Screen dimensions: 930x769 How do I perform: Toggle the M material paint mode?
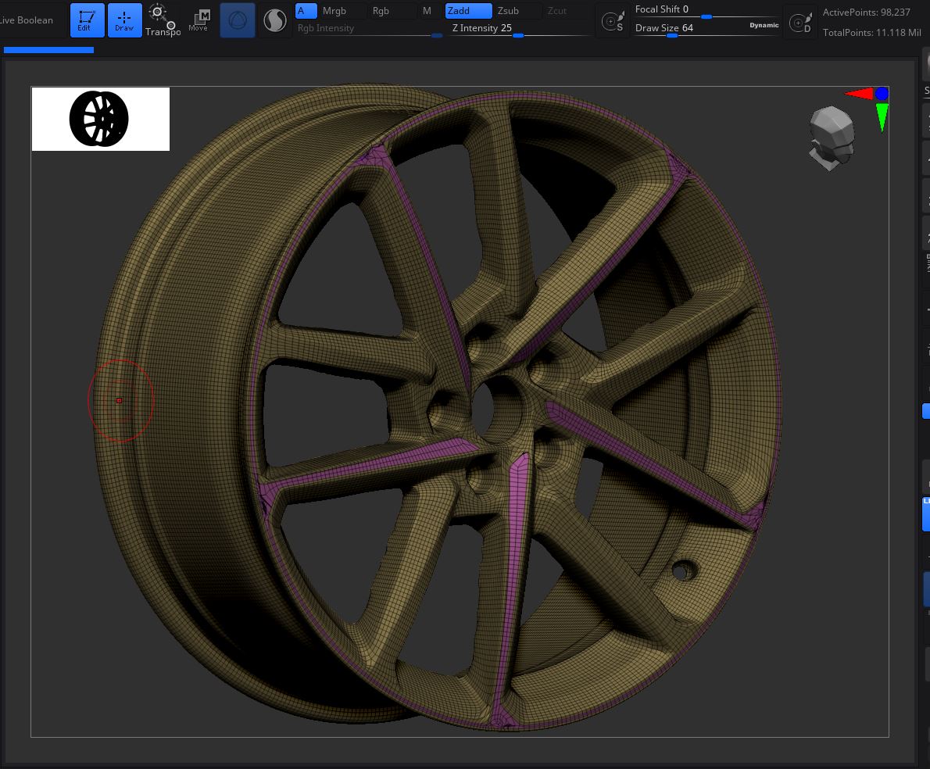pyautogui.click(x=427, y=11)
